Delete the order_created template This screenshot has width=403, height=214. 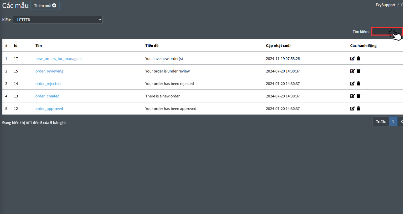point(358,96)
